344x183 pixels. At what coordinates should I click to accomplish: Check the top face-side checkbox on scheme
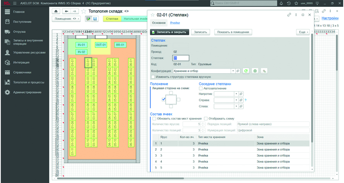[171, 93]
